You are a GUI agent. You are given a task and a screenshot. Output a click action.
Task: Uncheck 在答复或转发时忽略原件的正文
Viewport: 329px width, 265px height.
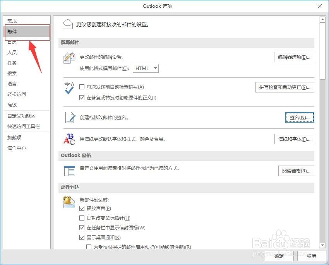coord(82,98)
